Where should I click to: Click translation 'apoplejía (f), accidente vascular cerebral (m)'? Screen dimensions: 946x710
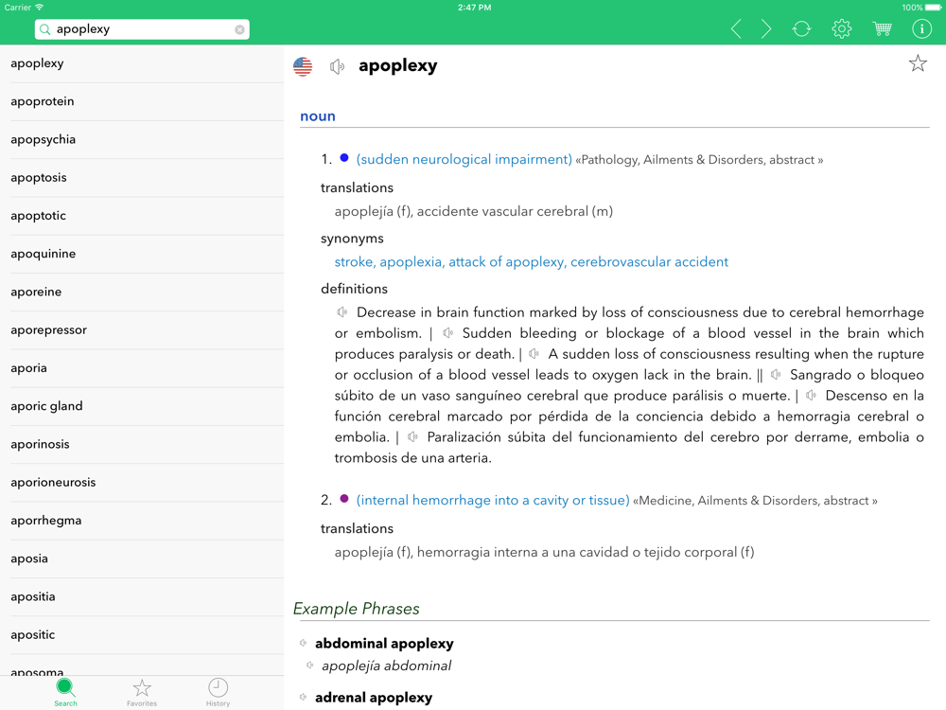(474, 211)
